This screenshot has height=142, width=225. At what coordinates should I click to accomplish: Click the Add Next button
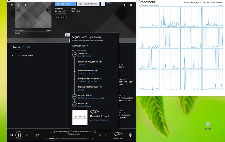(63, 4)
